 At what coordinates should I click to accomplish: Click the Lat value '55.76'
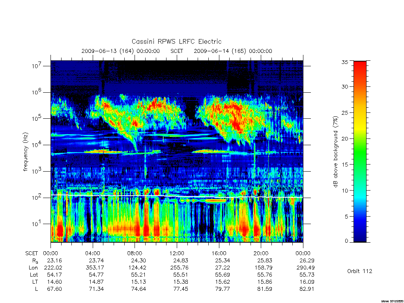tap(265, 275)
